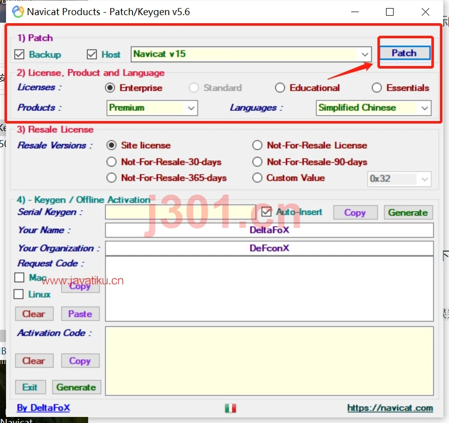The image size is (449, 423).
Task: Select the Educational license radio
Action: click(280, 88)
